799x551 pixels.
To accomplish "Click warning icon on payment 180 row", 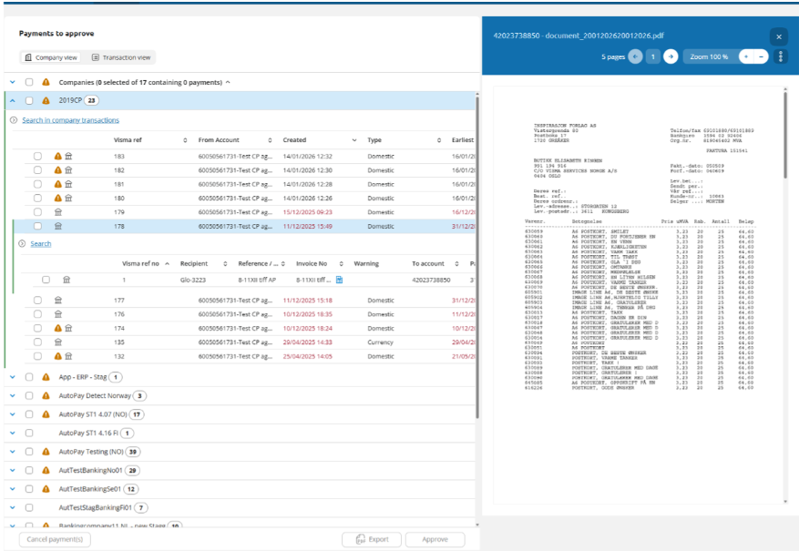I will 58,199.
